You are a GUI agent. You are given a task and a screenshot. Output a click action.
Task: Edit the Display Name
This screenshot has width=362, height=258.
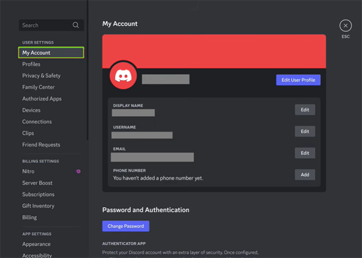click(305, 110)
